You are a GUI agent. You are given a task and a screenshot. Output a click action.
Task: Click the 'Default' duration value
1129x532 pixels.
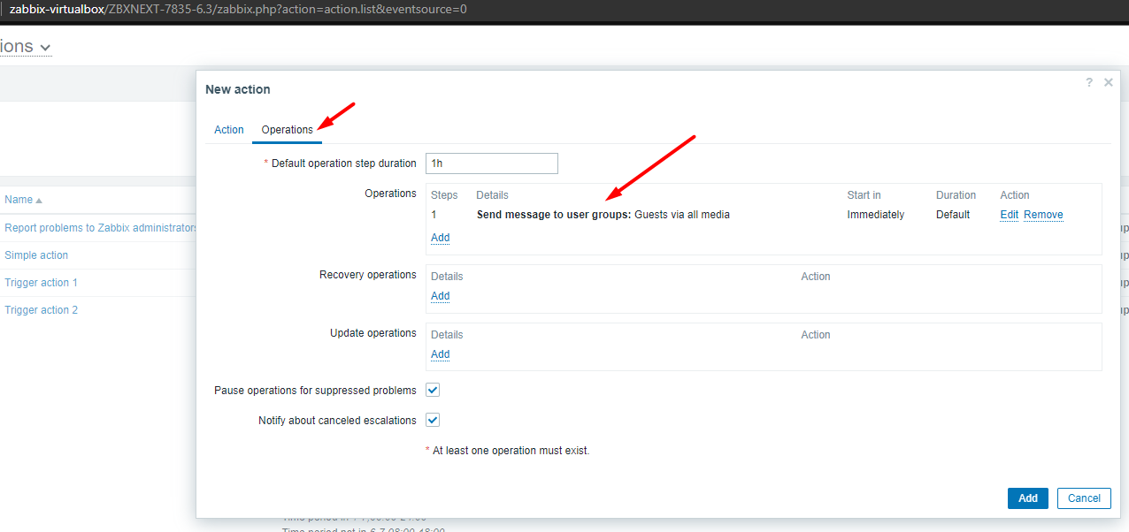point(953,215)
